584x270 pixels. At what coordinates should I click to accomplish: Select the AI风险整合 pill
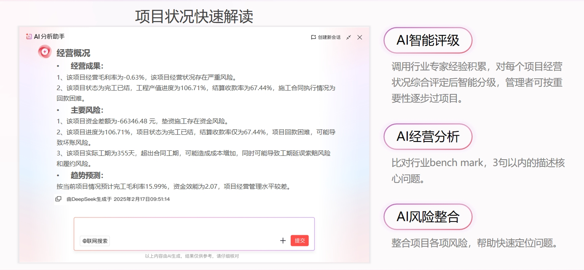(428, 217)
